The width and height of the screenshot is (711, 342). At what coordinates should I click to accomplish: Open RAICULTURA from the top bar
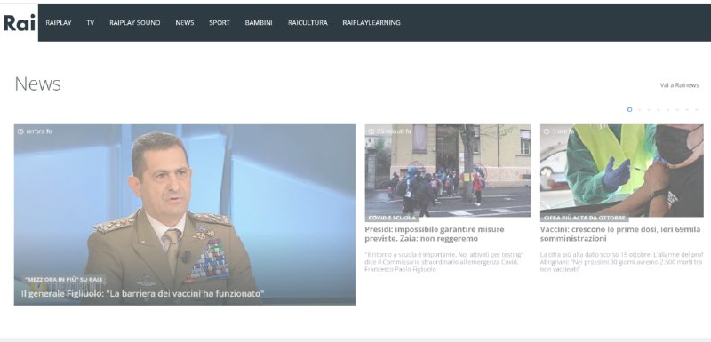point(308,22)
